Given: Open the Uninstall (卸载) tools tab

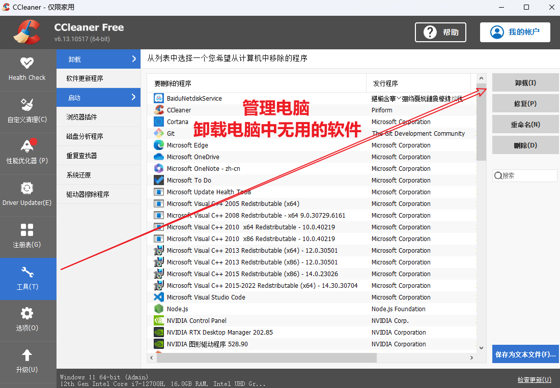Looking at the screenshot, I should pyautogui.click(x=98, y=59).
